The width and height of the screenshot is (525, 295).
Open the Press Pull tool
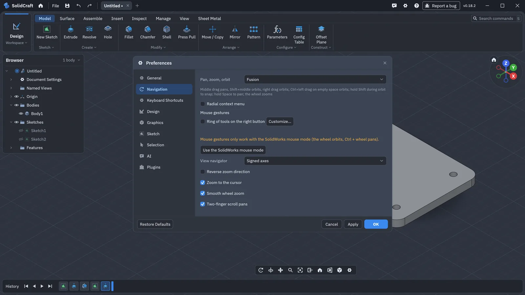[187, 32]
